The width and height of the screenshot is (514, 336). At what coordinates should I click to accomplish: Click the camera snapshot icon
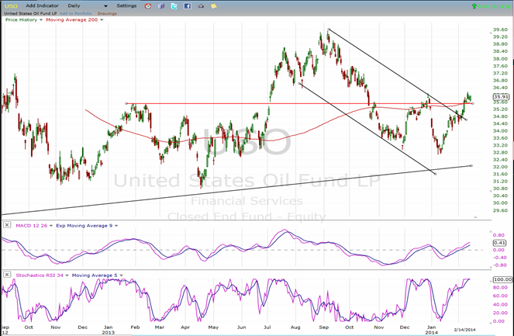[202, 5]
